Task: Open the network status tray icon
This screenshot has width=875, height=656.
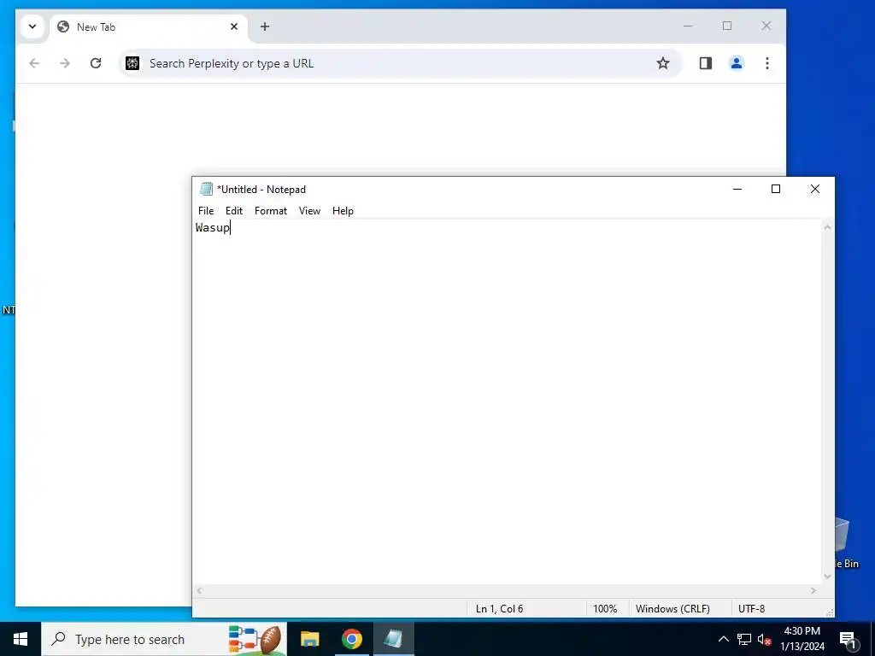Action: tap(744, 639)
